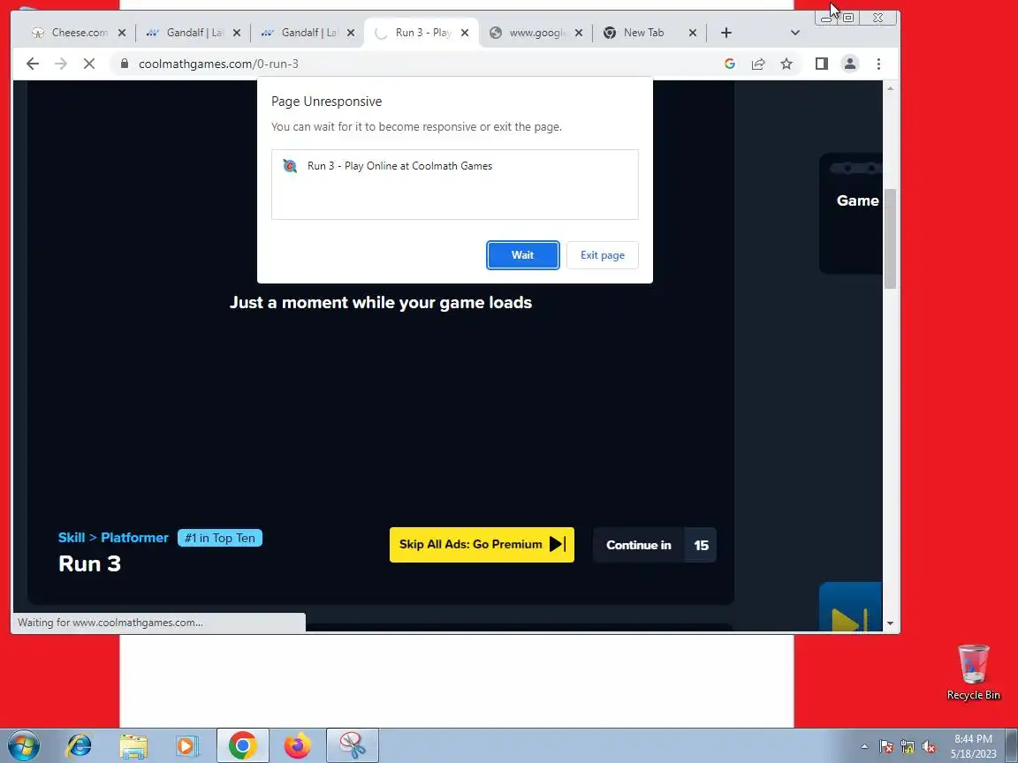Click the Chrome taskbar icon
The image size is (1018, 763).
(x=242, y=746)
